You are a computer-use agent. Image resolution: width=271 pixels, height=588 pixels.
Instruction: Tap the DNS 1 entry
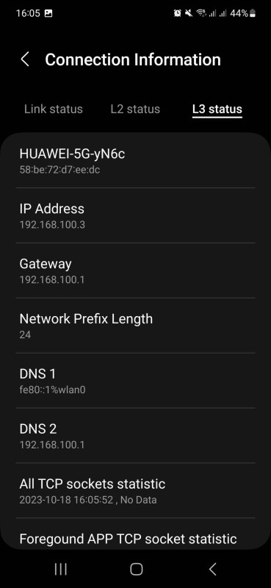(x=135, y=381)
